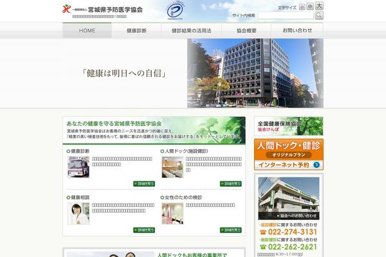Open the Privacy Mark badge

[175, 11]
